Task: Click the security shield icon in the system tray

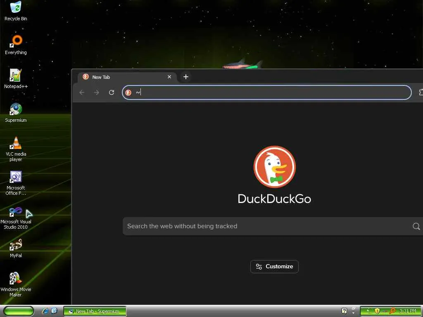Action: pos(377,311)
